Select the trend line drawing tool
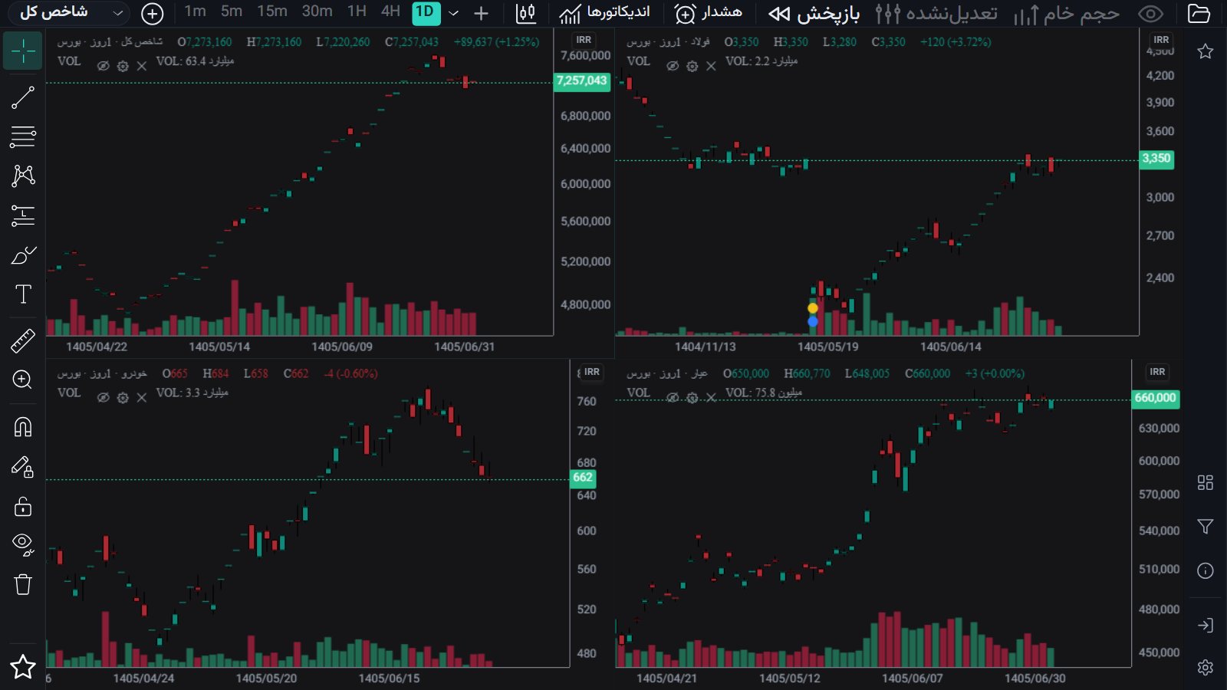 coord(23,97)
